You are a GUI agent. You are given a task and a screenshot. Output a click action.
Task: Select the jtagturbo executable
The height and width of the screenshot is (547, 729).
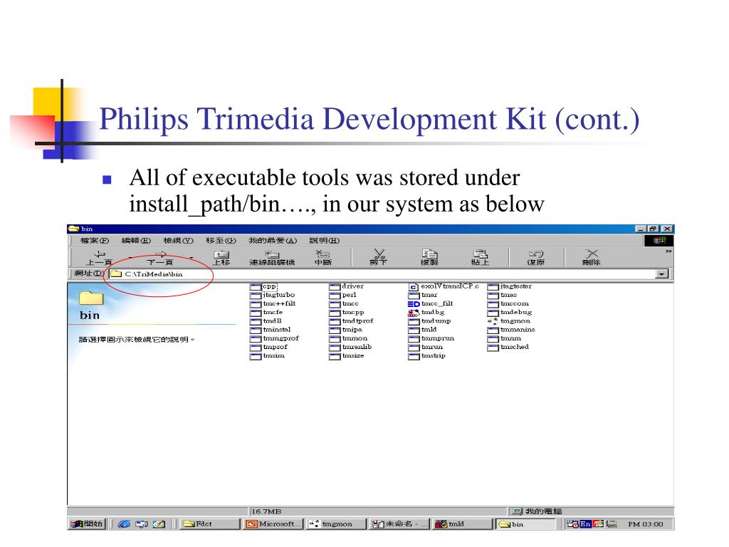pos(273,295)
